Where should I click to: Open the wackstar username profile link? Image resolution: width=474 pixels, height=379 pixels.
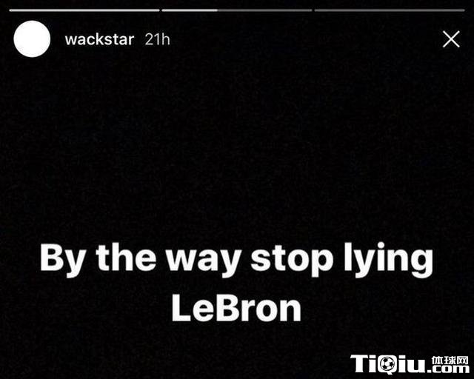[x=99, y=39]
